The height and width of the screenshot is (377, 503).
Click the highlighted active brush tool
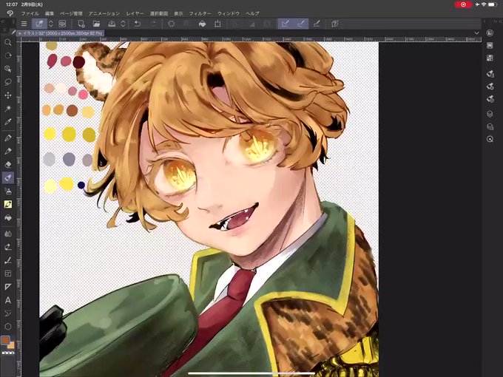coord(8,177)
